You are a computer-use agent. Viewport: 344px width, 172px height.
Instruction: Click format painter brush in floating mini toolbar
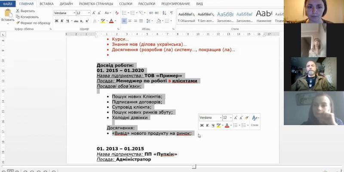[247, 117]
